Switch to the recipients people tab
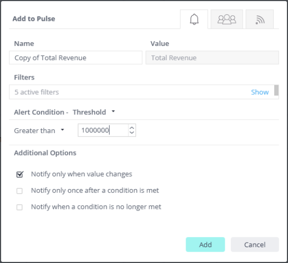288x263 pixels. click(x=227, y=19)
